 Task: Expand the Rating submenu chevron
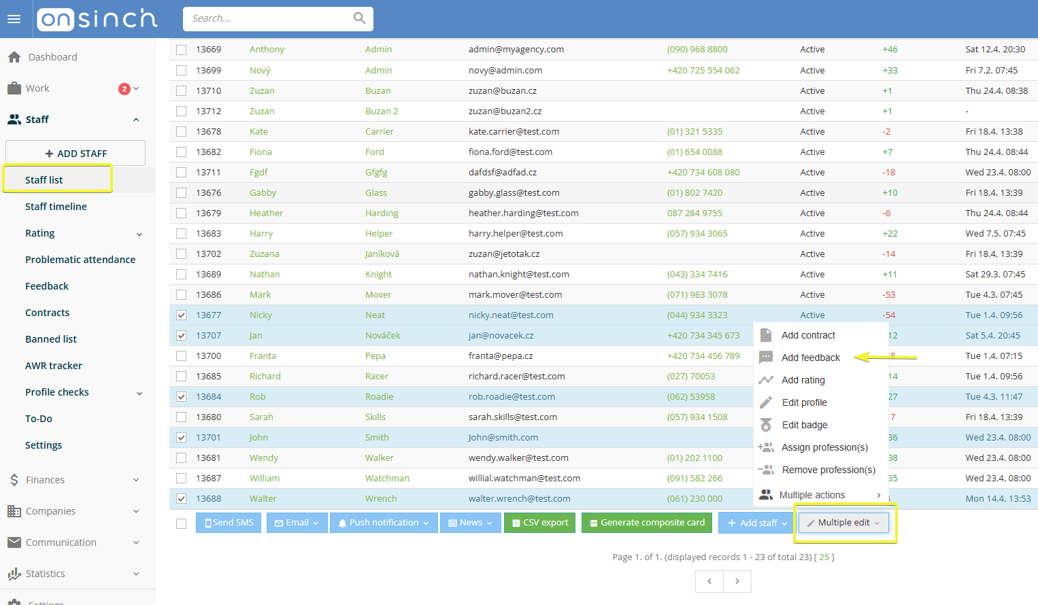139,234
